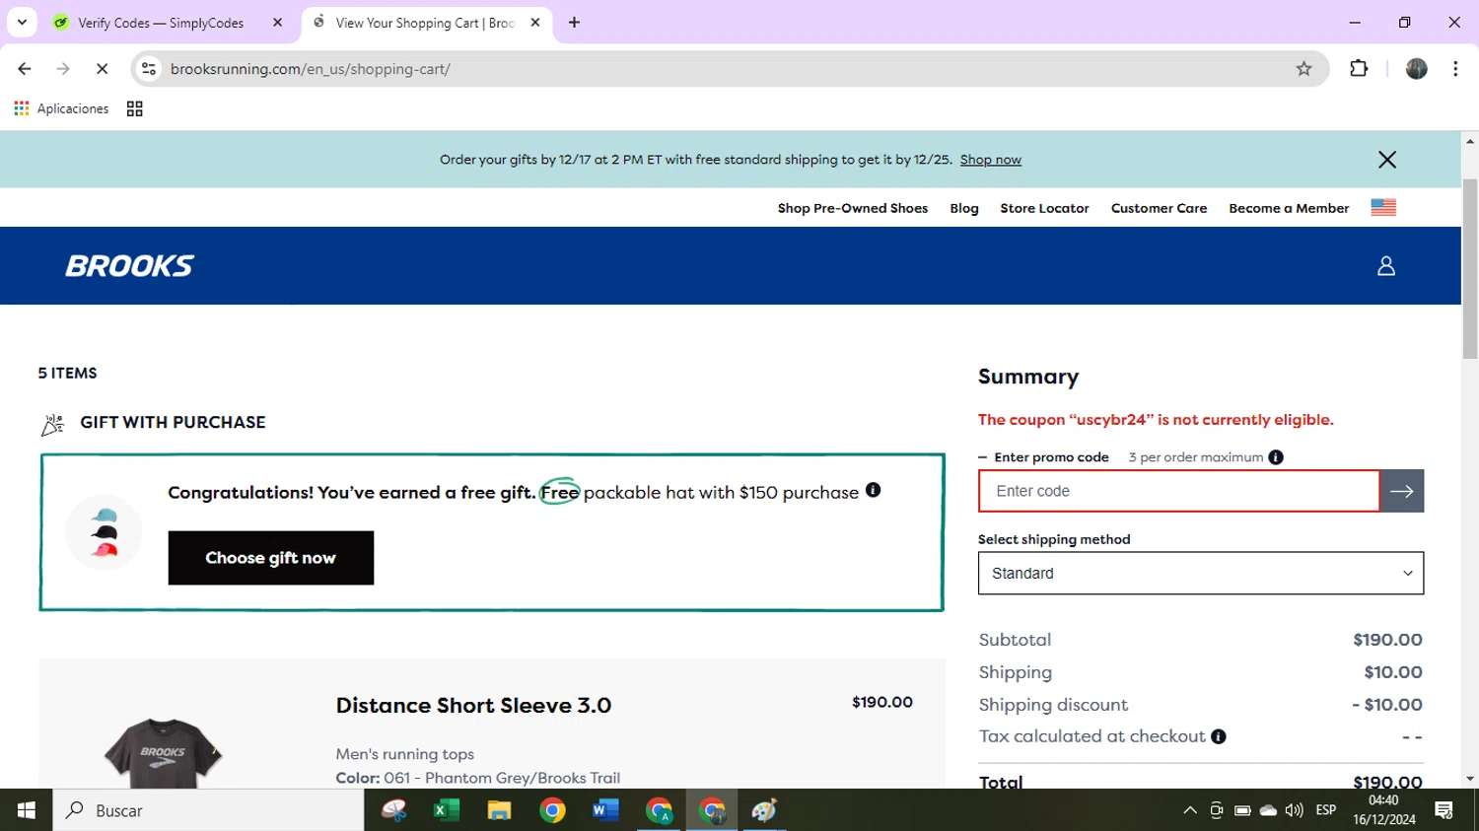The width and height of the screenshot is (1479, 831).
Task: Click the coupon not eligible error message
Action: coord(1156,420)
